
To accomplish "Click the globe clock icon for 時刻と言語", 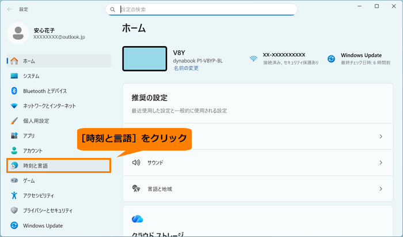I will click(x=14, y=165).
